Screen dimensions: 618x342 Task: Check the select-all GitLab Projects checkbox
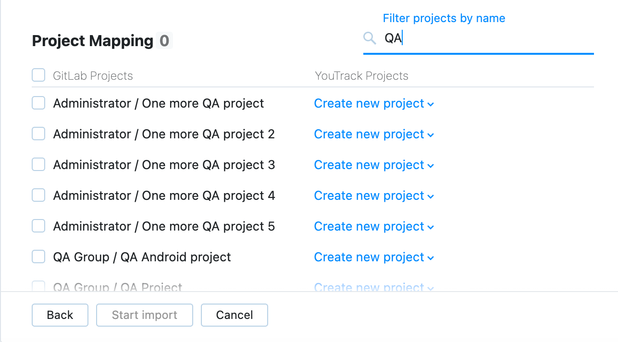pyautogui.click(x=38, y=75)
